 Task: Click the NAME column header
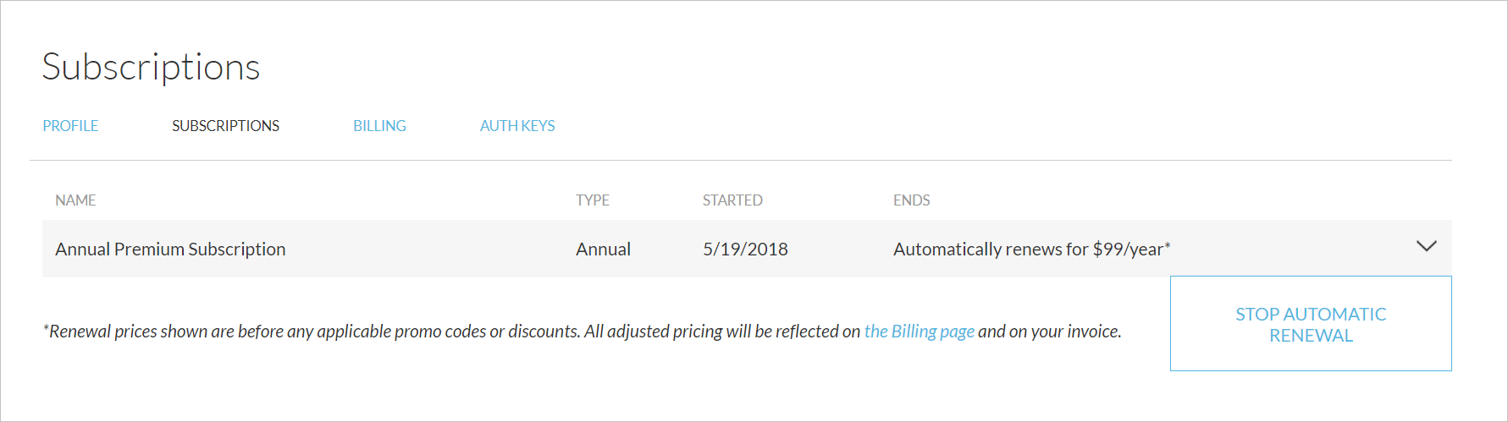(75, 200)
